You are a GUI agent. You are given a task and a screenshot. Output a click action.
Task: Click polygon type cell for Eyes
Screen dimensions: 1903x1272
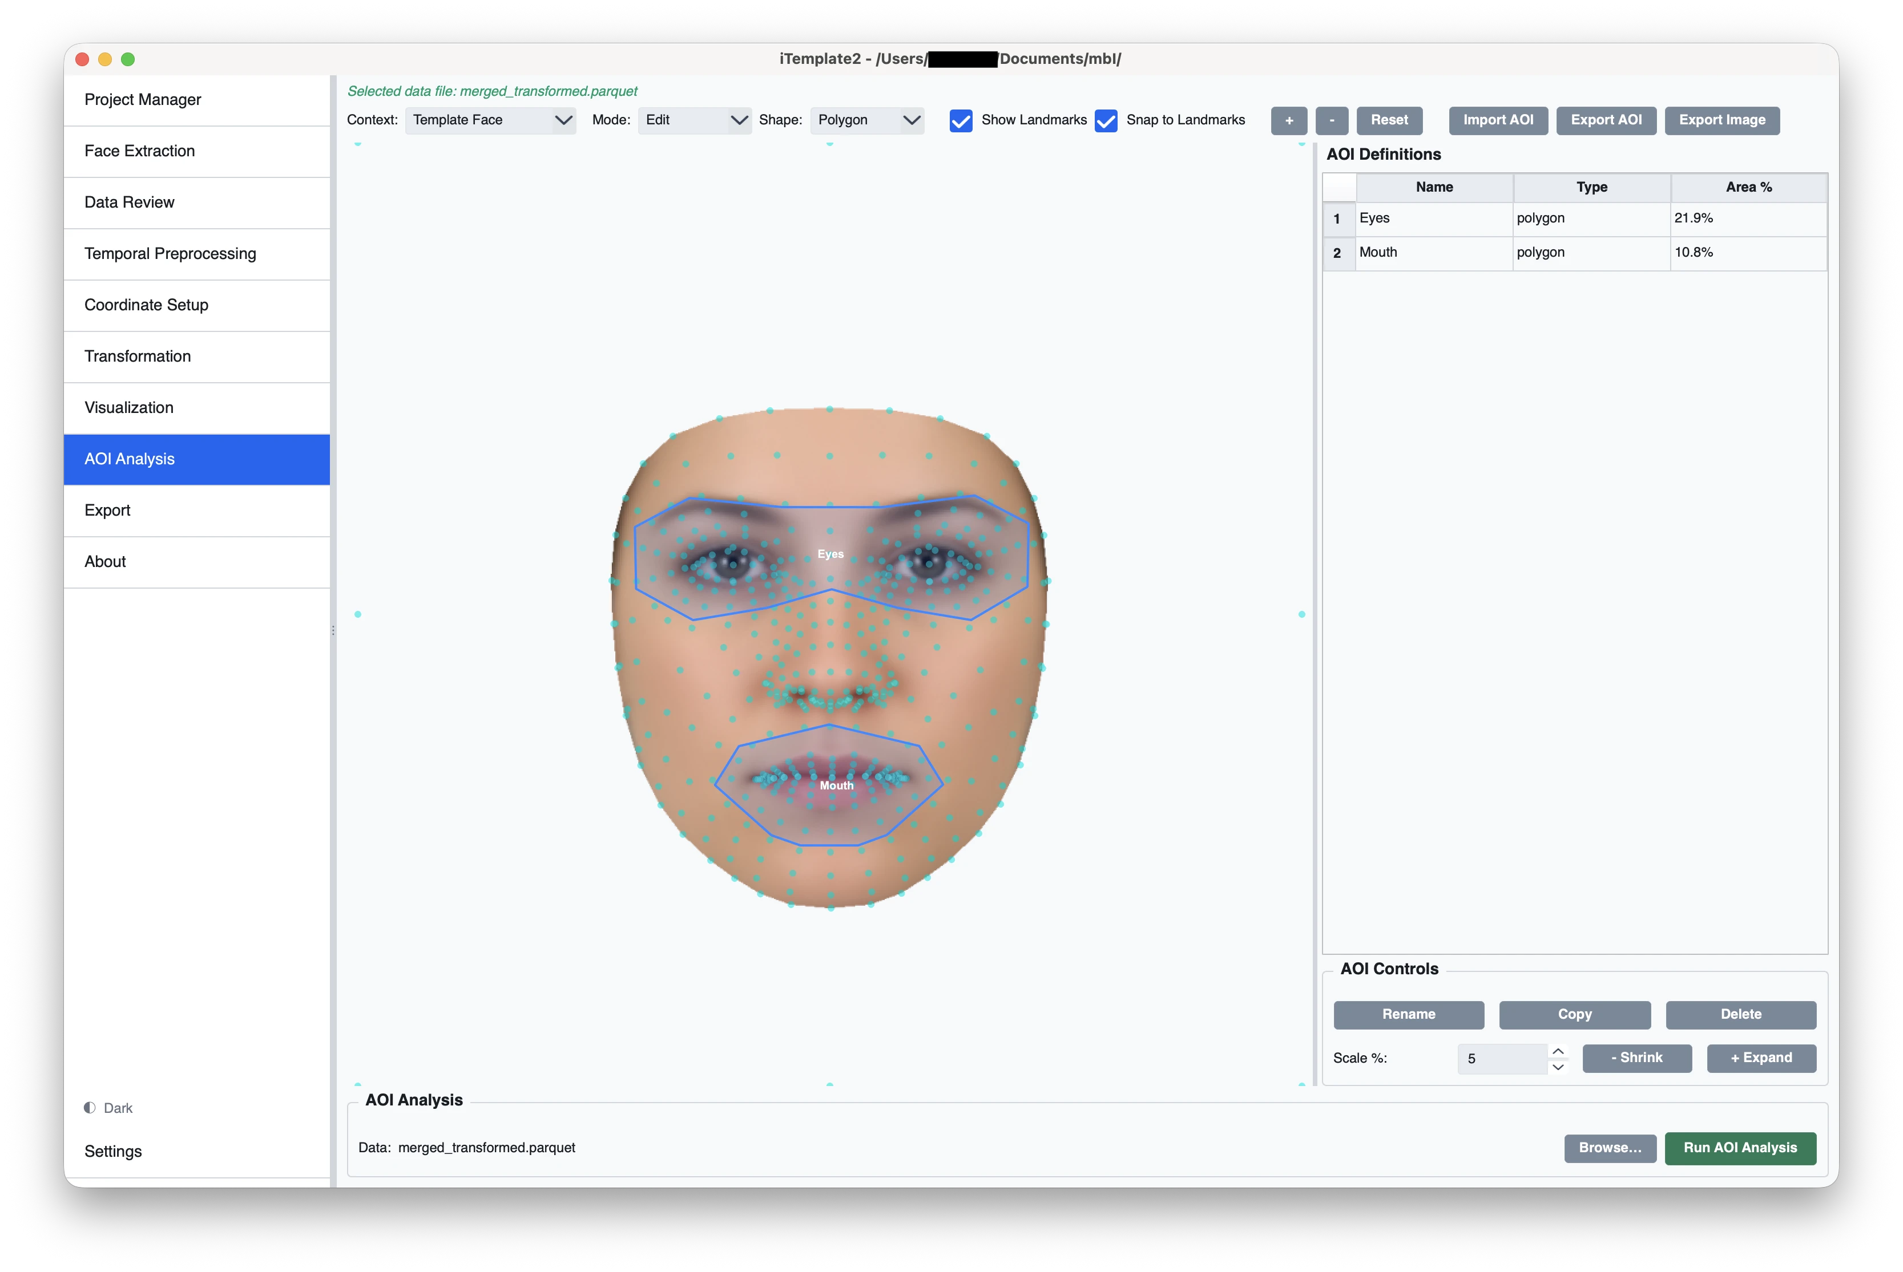(1591, 218)
